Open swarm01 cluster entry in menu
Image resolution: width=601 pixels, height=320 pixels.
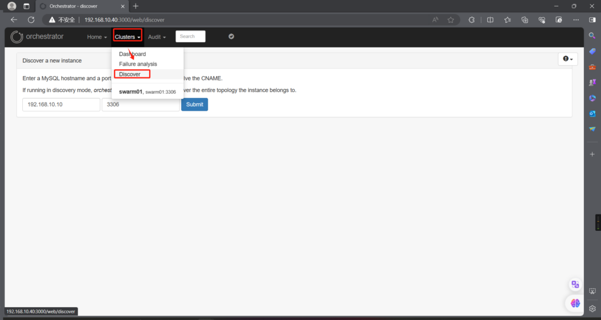click(x=147, y=92)
